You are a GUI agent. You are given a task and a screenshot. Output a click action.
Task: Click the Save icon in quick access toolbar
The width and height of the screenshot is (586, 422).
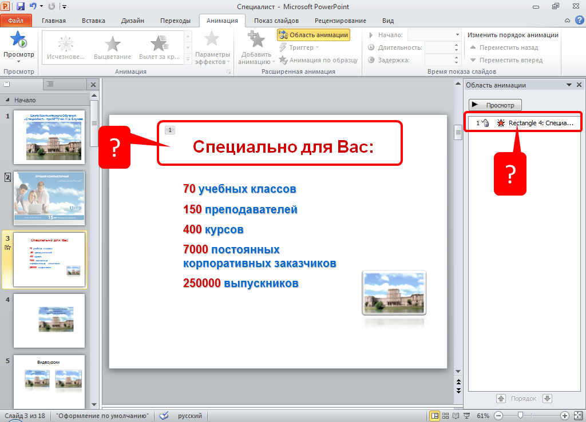click(21, 6)
